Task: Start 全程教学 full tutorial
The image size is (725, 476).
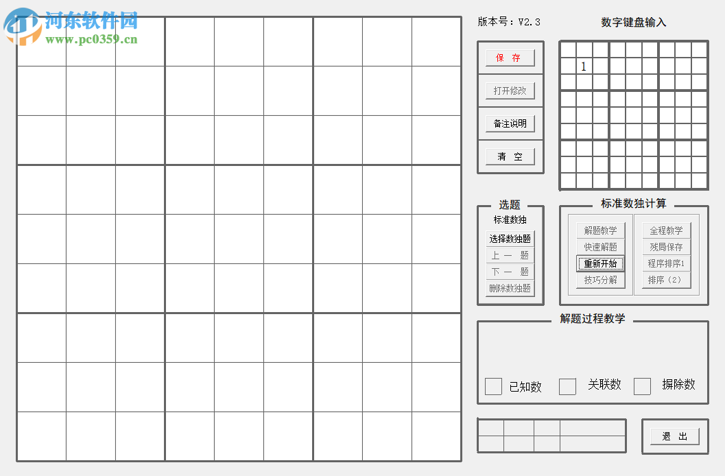Action: tap(666, 230)
